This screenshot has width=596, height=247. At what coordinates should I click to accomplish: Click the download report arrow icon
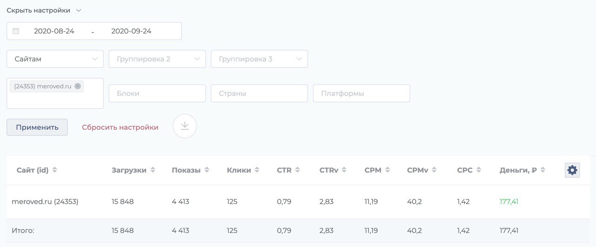point(185,126)
